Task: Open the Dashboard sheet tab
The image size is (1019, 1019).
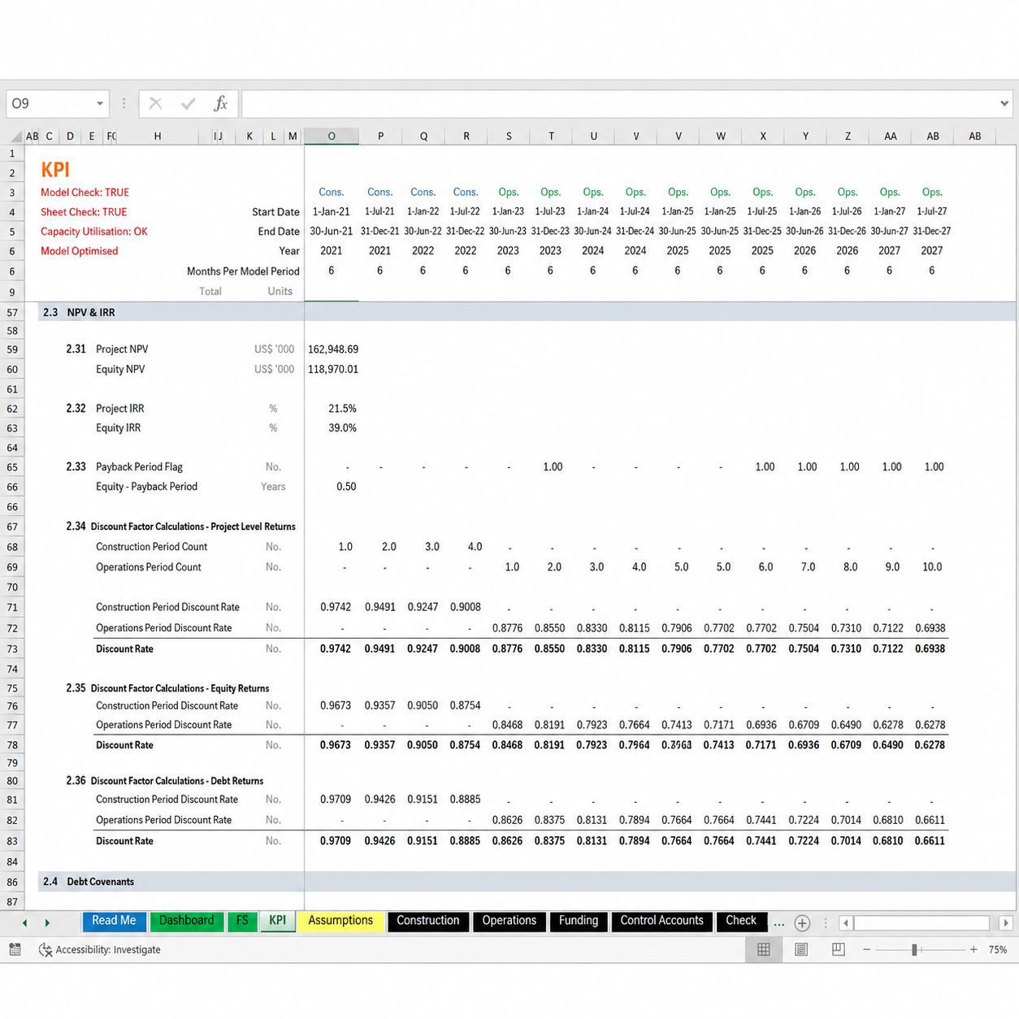Action: click(186, 921)
